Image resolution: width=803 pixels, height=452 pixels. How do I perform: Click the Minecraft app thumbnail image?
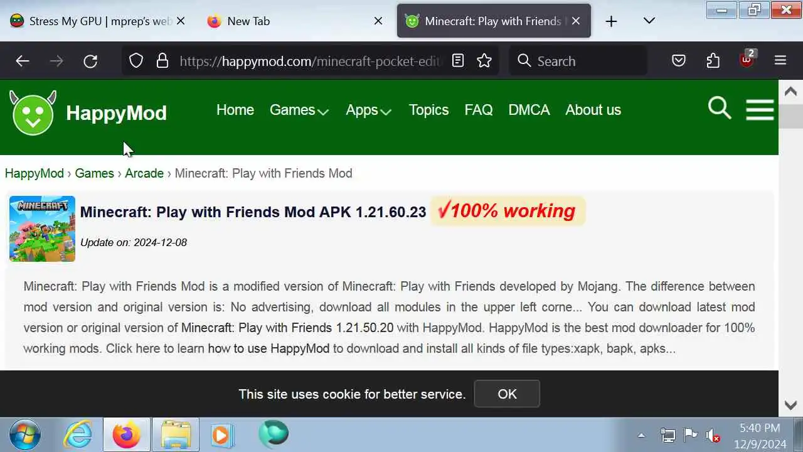click(42, 229)
